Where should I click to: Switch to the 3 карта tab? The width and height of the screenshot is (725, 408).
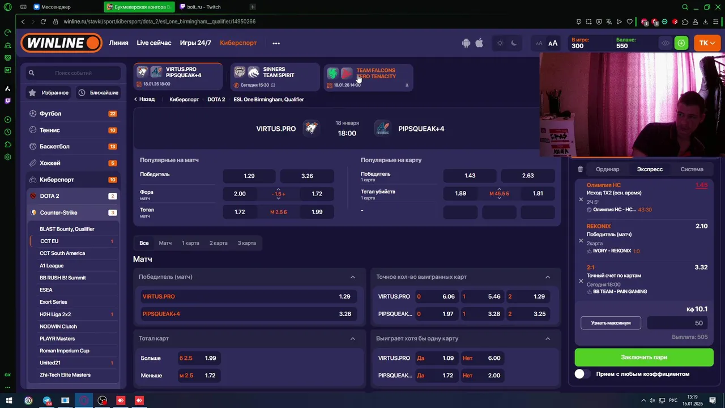tap(246, 243)
